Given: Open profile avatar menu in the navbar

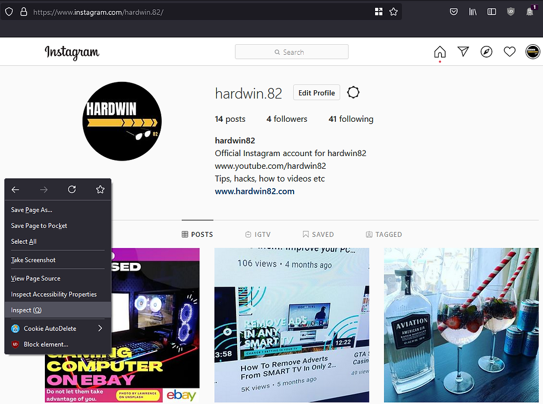Looking at the screenshot, I should pos(532,52).
